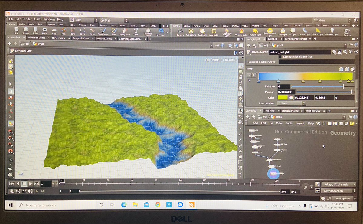Open the Persp viewport dropdown
Image resolution: width=363 pixels, height=224 pixels.
coord(216,60)
